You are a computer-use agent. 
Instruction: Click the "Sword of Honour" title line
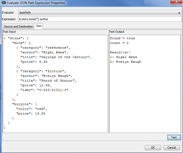coord(48,81)
